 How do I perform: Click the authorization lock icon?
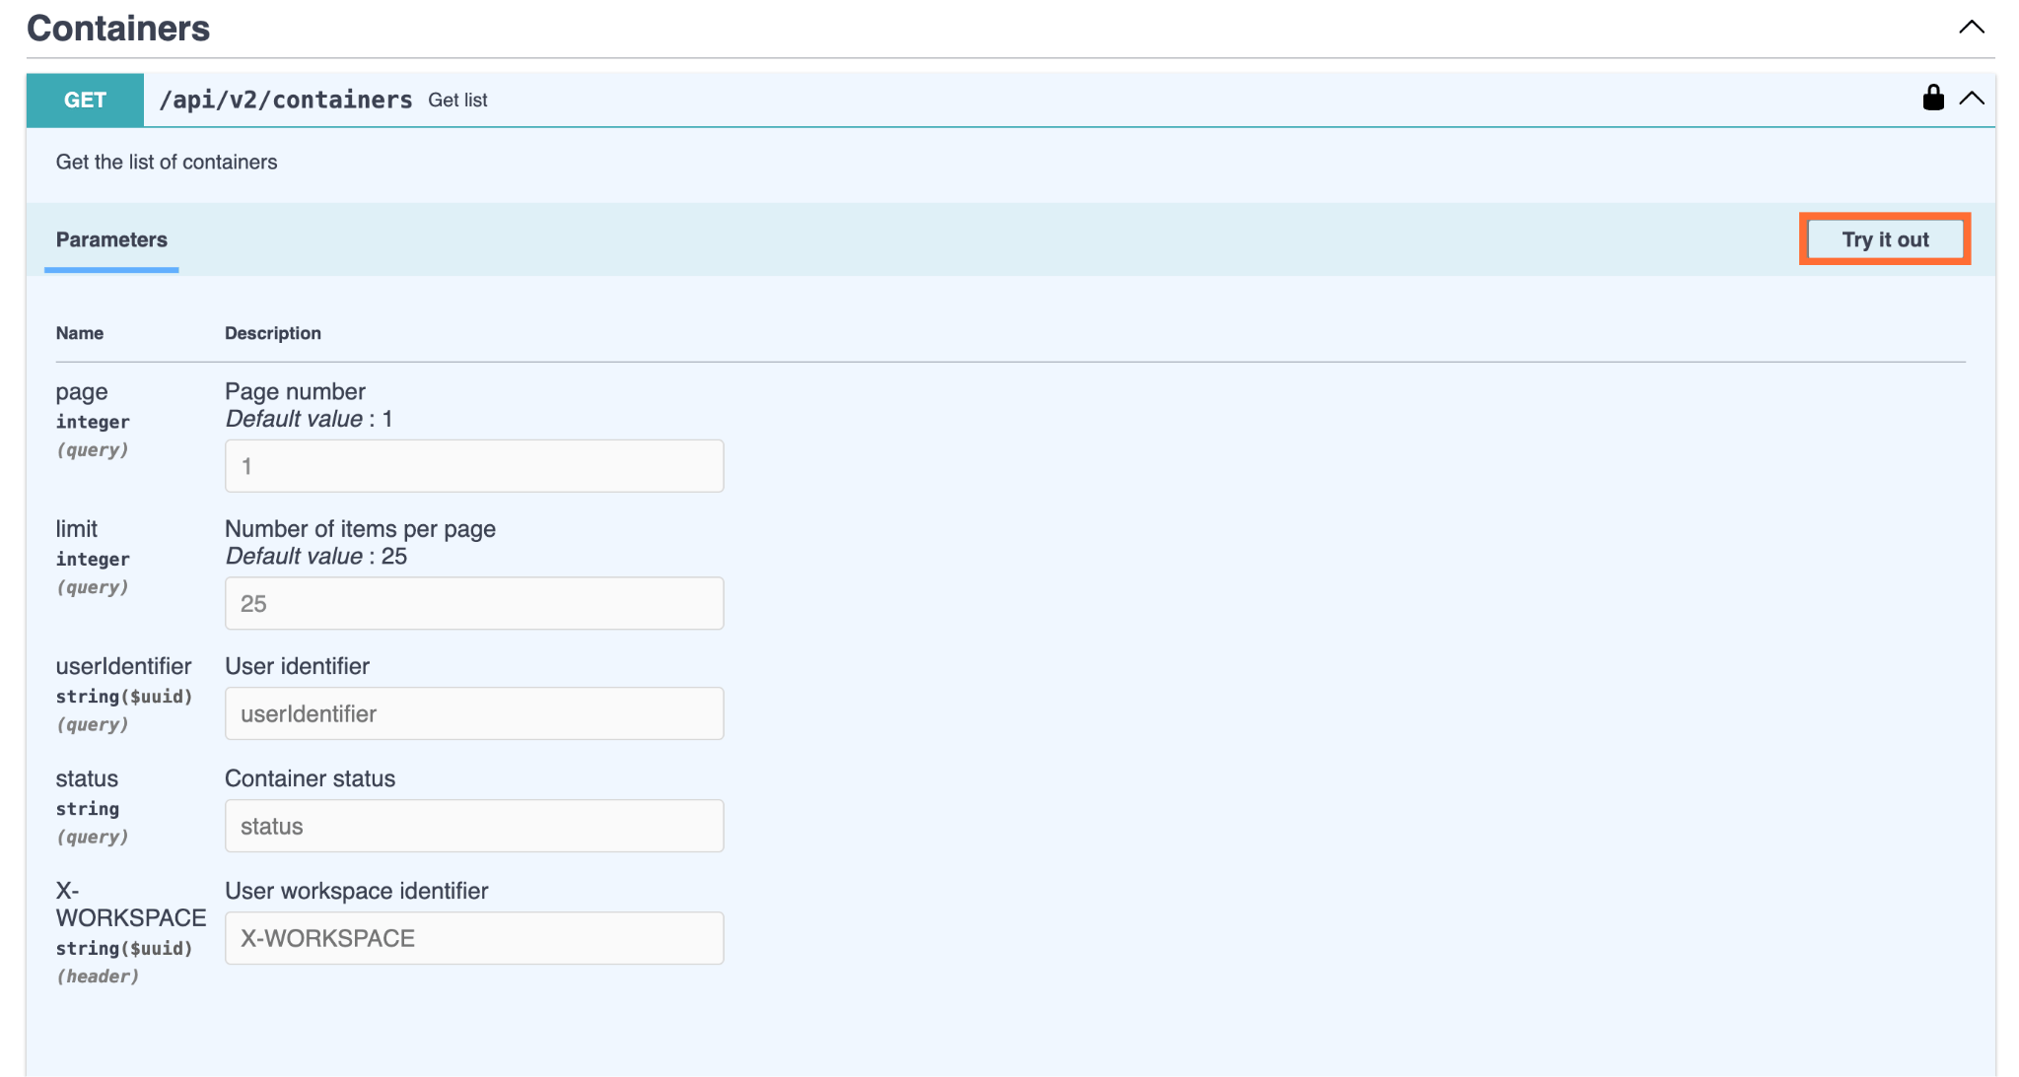[x=1933, y=98]
